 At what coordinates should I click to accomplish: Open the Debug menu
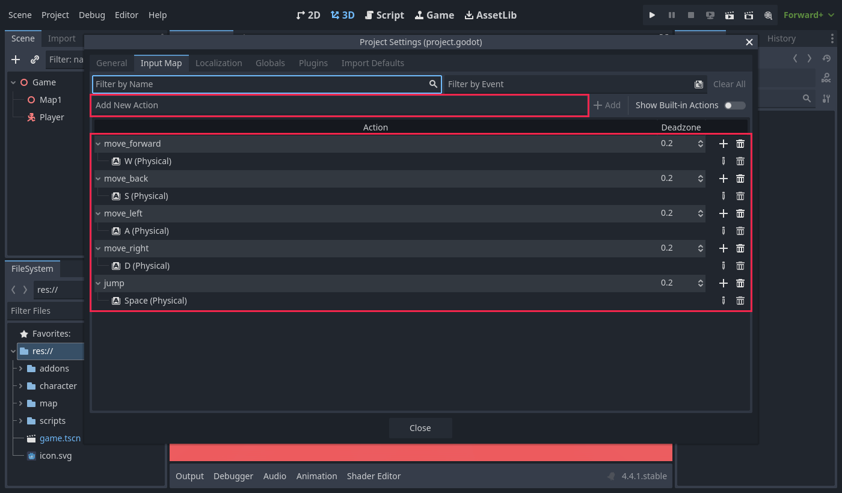tap(92, 15)
